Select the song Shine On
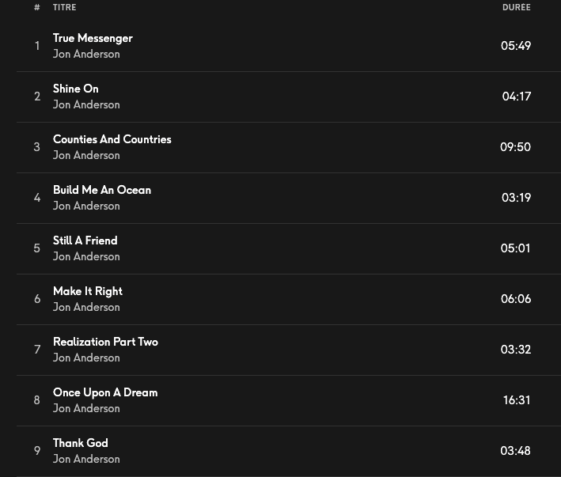The width and height of the screenshot is (561, 477). click(76, 89)
